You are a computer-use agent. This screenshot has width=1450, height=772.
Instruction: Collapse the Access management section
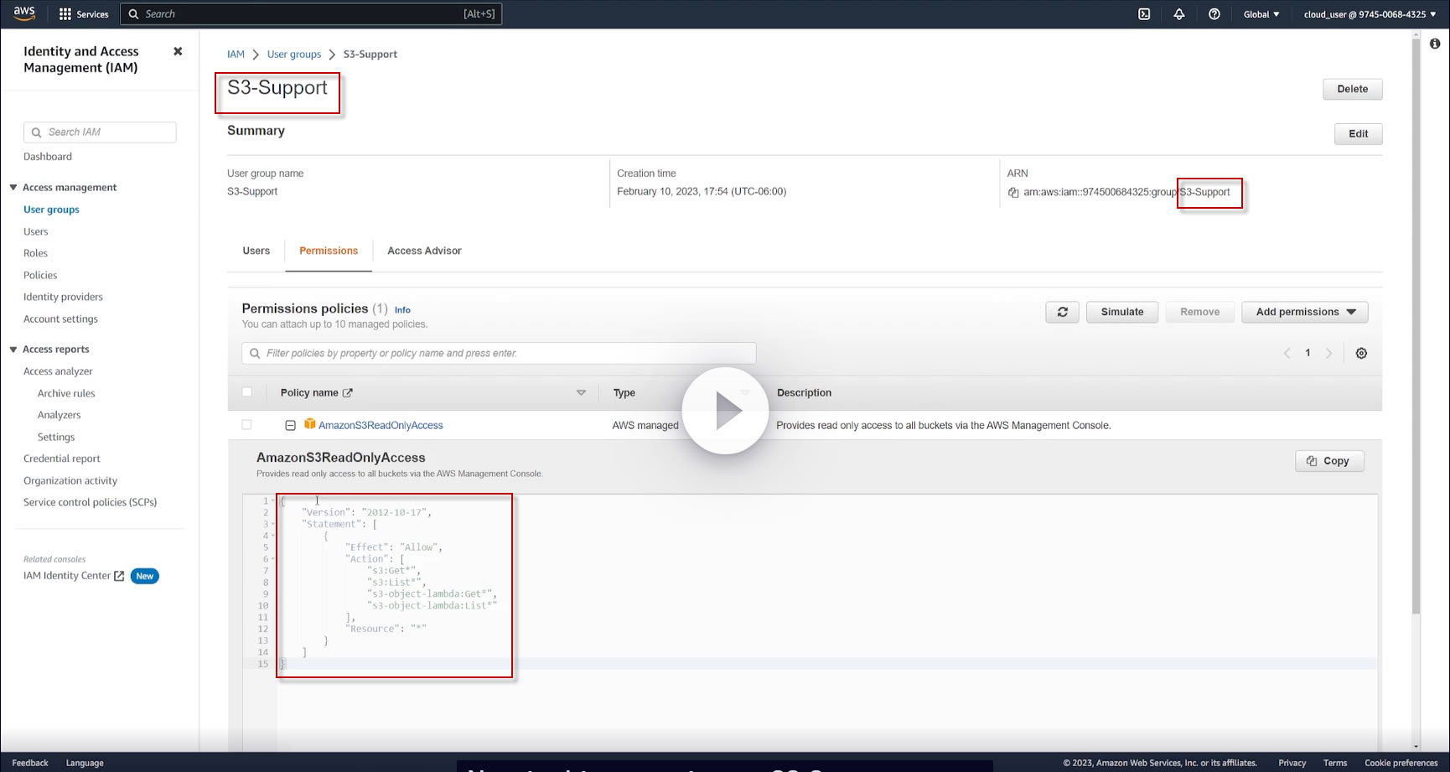[13, 188]
